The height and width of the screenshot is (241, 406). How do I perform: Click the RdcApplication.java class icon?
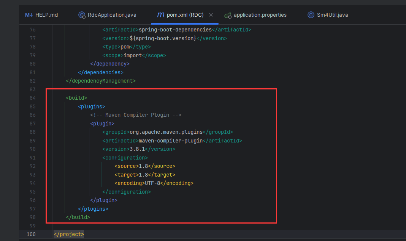tap(82, 15)
